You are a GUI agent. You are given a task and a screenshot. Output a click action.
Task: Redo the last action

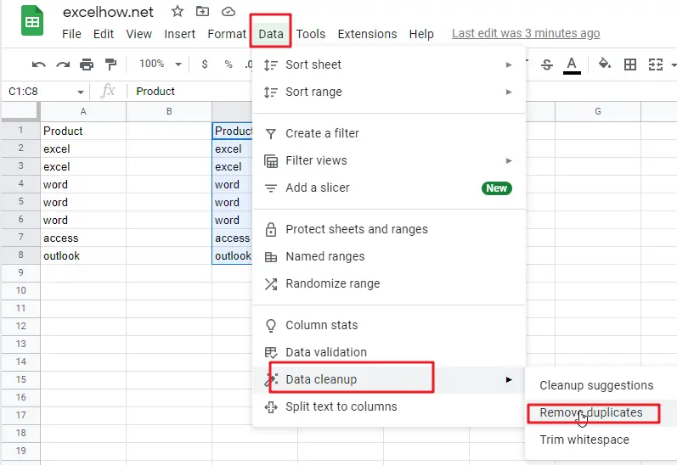(x=63, y=64)
